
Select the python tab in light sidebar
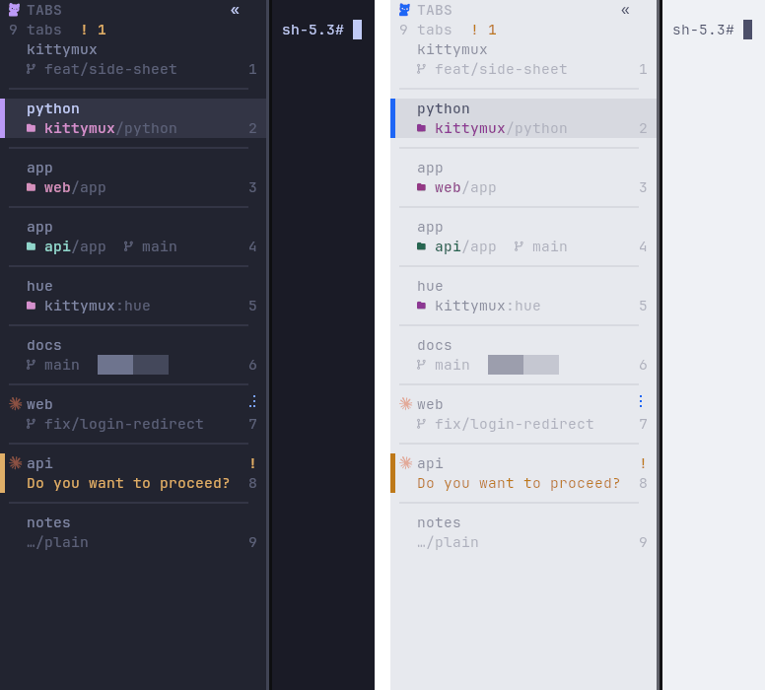(523, 118)
